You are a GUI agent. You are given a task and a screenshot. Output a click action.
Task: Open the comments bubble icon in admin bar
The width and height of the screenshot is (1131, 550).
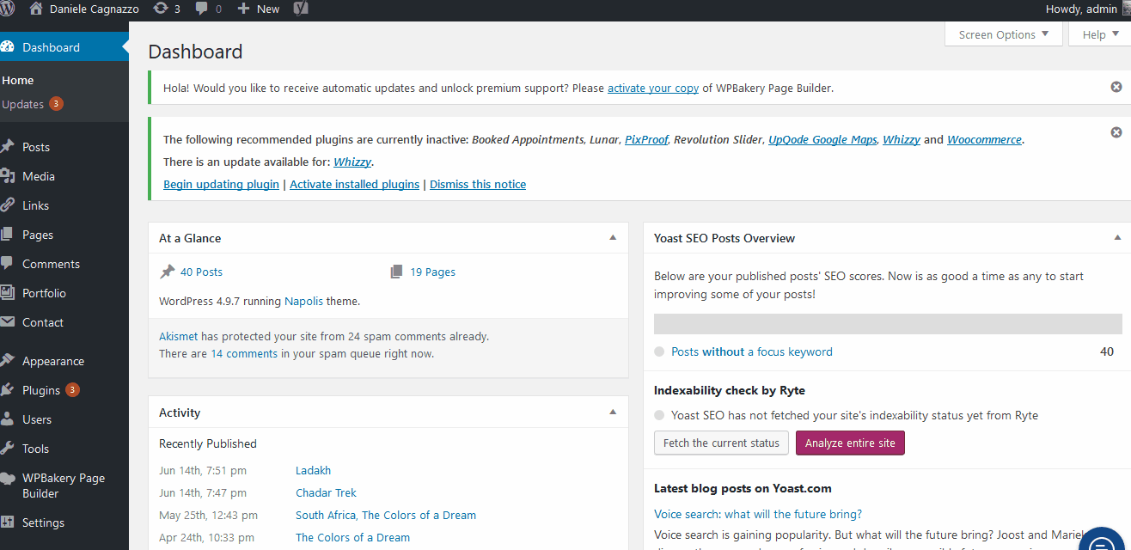click(x=201, y=9)
